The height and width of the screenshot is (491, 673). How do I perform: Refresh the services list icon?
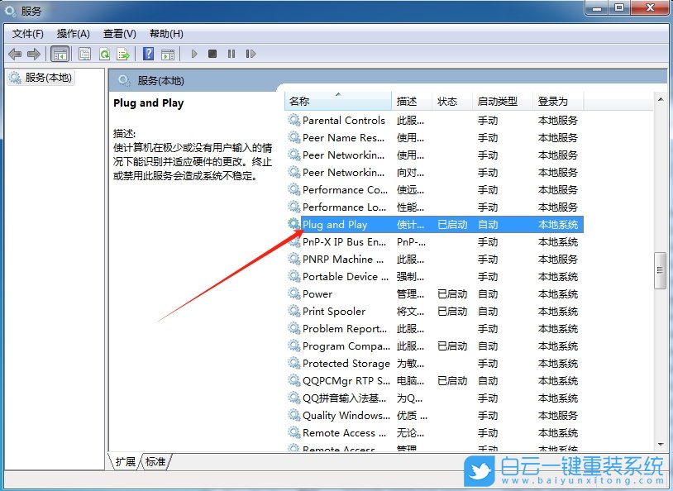(104, 53)
